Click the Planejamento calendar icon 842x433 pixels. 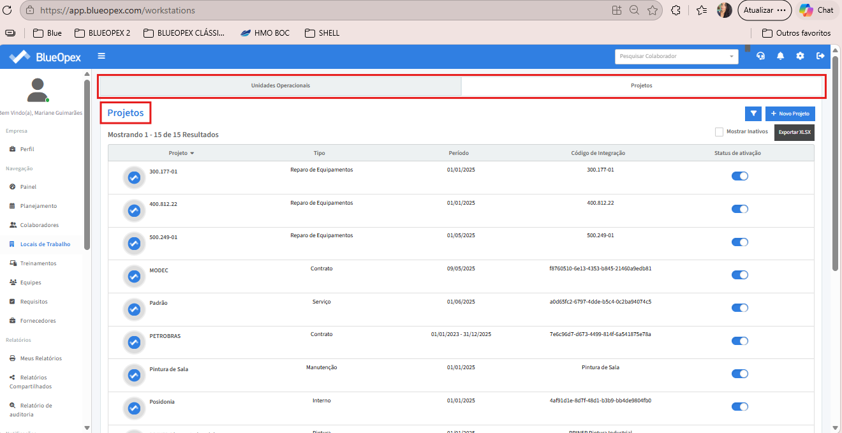[x=13, y=206]
